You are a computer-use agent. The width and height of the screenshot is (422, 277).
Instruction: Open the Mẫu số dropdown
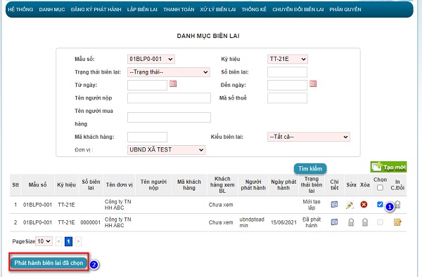(151, 59)
